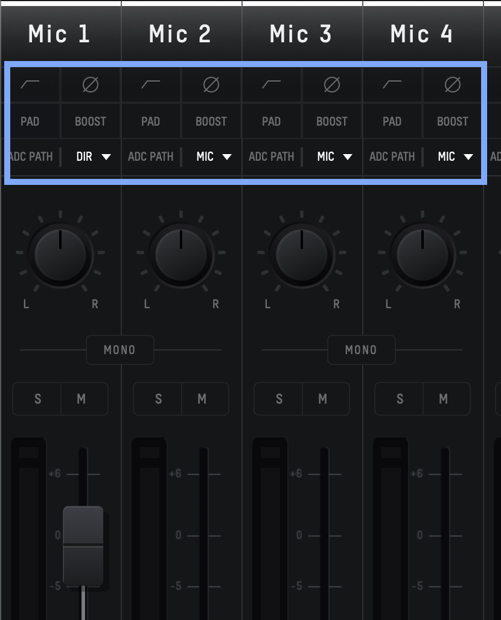Invert phase on Mic 1
The width and height of the screenshot is (501, 620).
tap(91, 84)
